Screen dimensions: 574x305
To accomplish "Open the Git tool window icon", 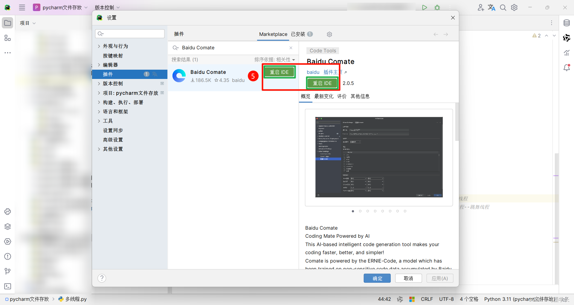I will (7, 272).
